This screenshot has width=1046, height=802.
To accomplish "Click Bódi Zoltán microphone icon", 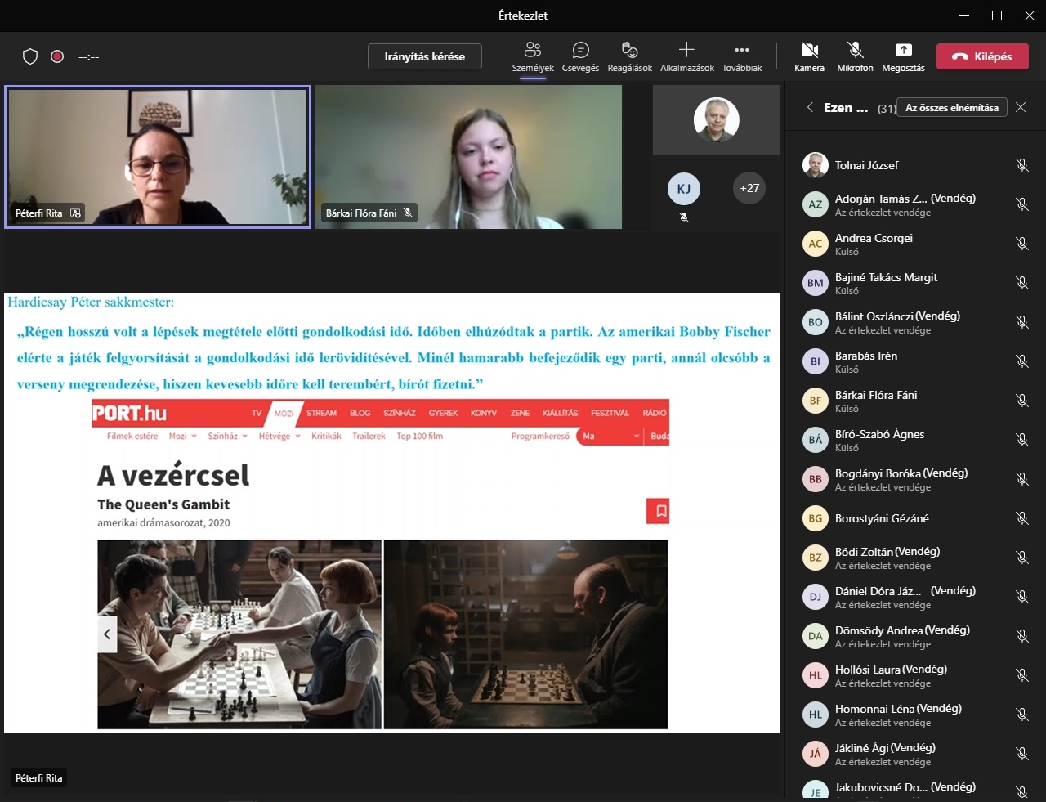I will click(x=1021, y=558).
